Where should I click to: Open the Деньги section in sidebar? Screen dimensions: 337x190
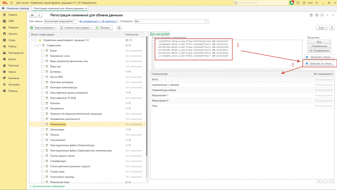tap(12, 59)
